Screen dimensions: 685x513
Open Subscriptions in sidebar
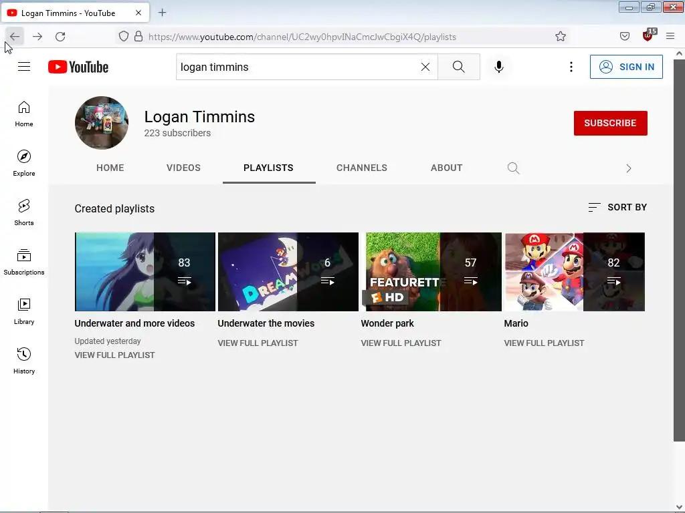click(24, 262)
